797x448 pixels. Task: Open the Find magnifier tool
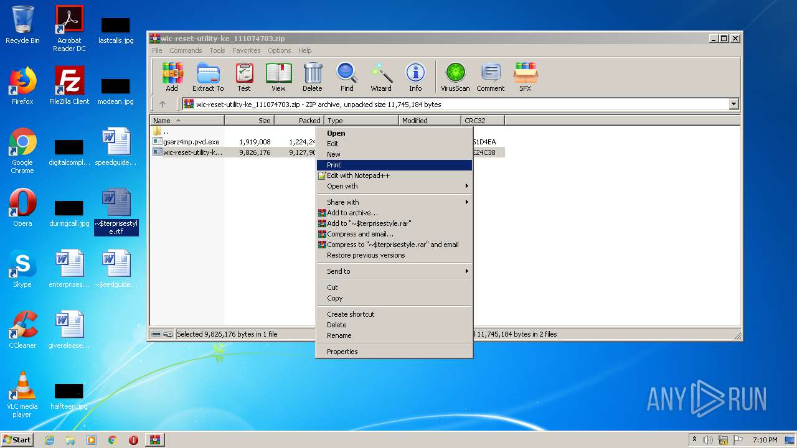(347, 77)
